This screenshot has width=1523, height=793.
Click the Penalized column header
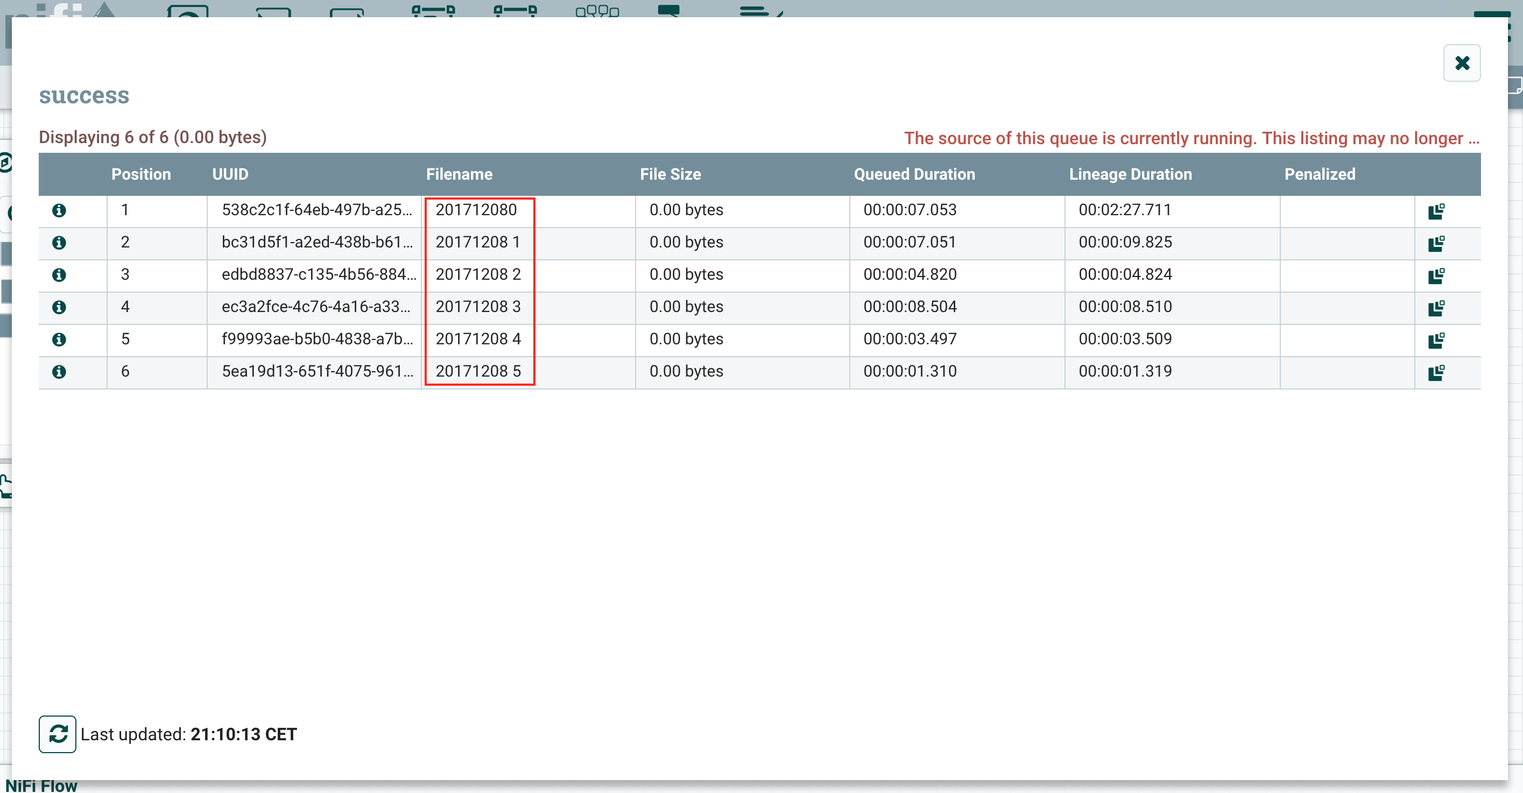[1319, 174]
